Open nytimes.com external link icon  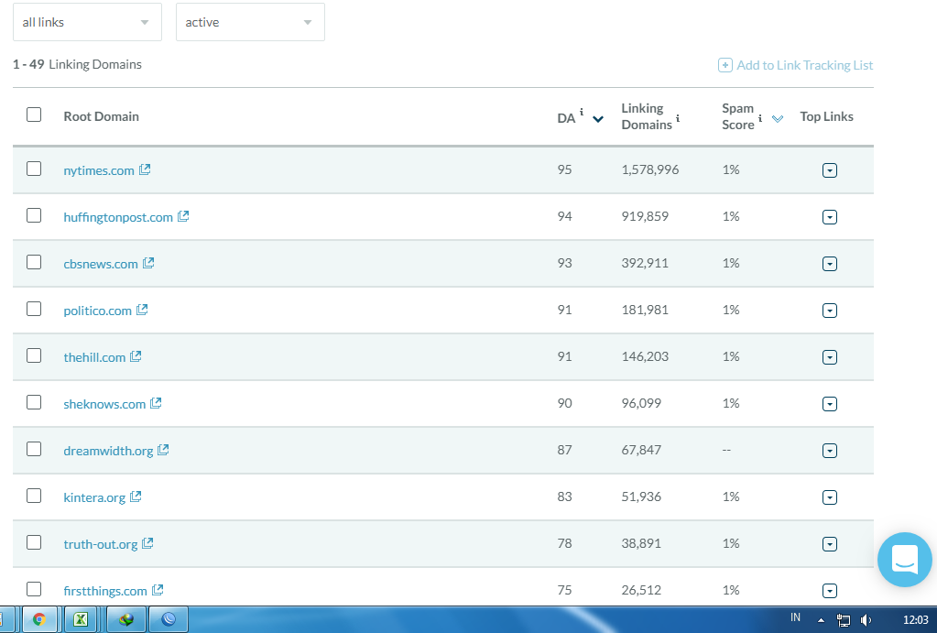point(145,169)
